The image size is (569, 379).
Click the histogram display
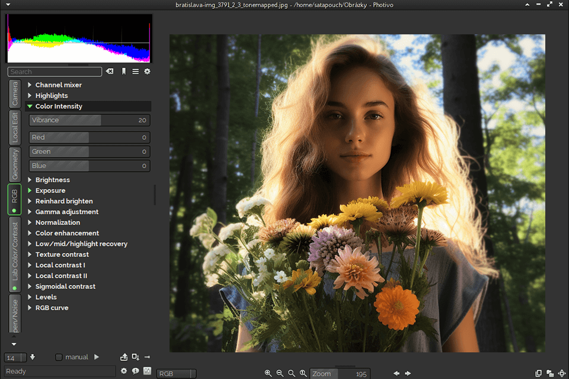(79, 38)
